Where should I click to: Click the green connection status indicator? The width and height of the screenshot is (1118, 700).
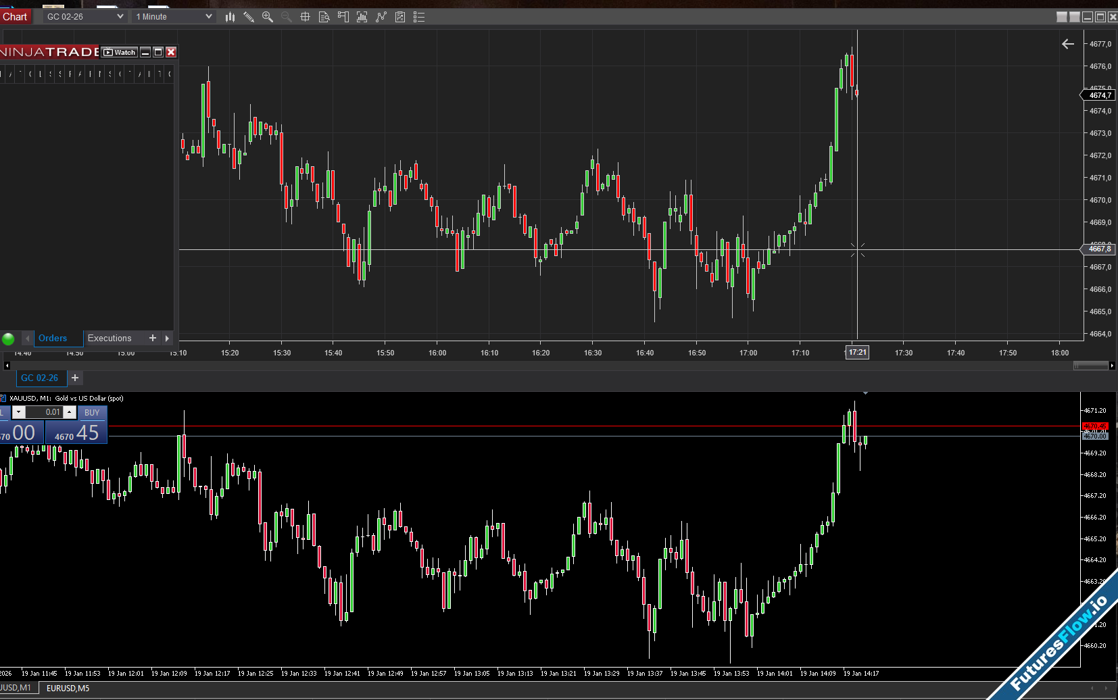point(9,339)
